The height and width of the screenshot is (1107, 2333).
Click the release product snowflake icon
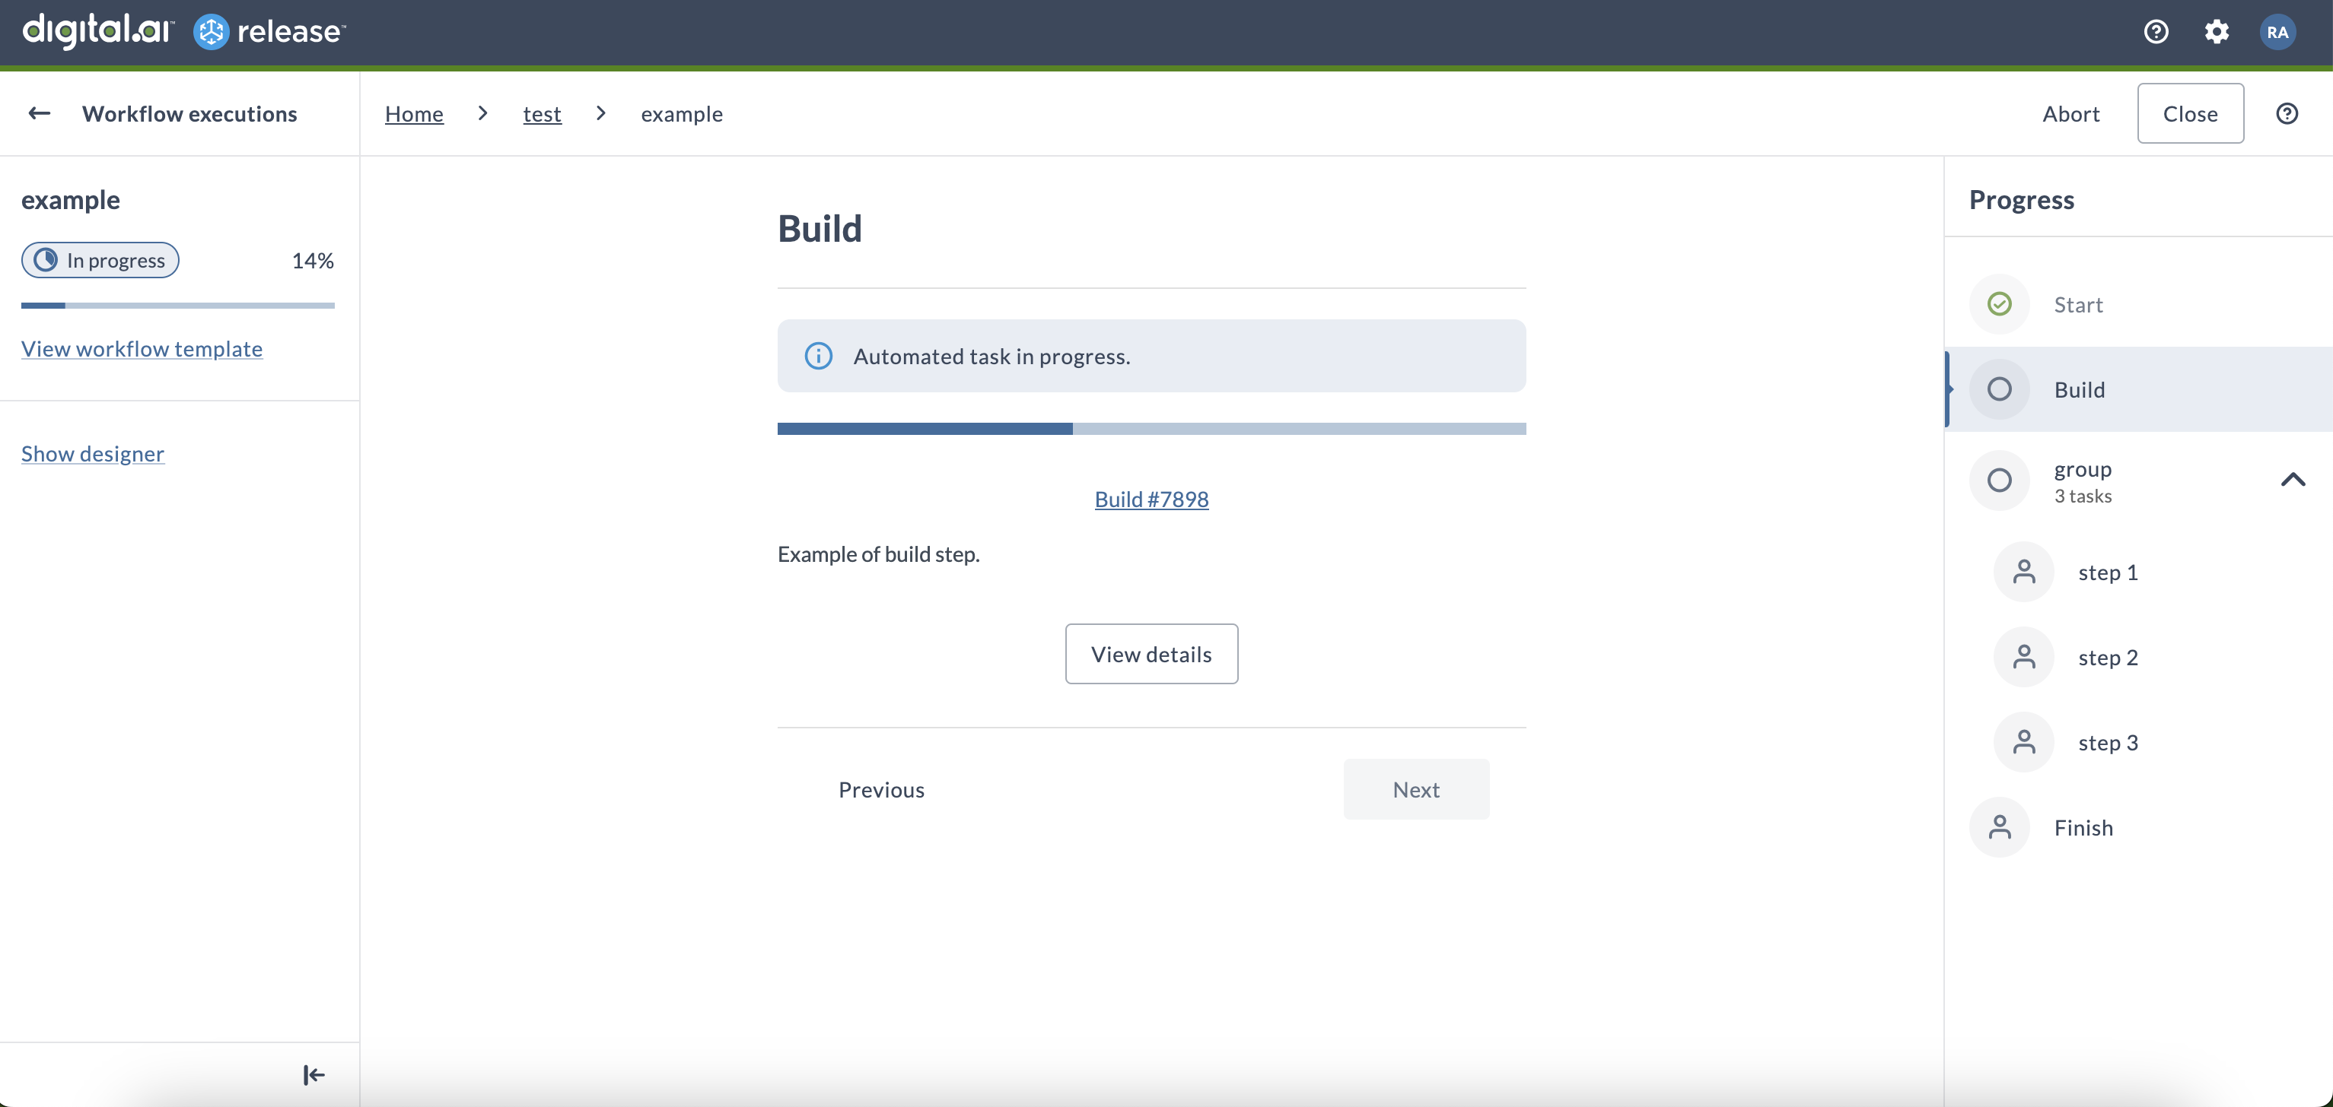coord(211,32)
